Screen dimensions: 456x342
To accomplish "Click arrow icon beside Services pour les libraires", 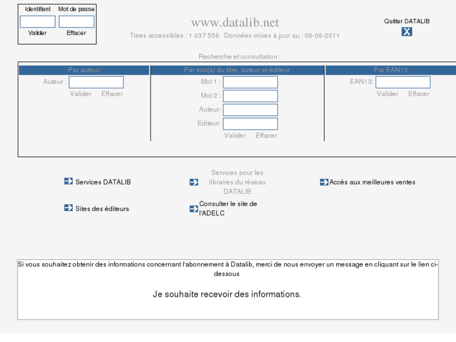I will [194, 182].
